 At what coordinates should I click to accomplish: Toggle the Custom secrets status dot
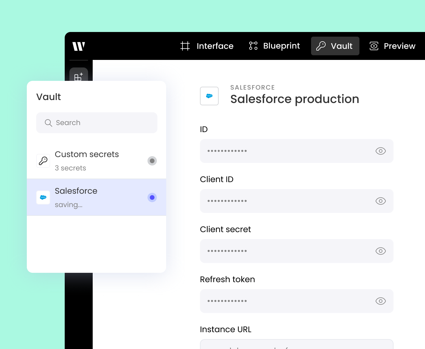point(152,161)
